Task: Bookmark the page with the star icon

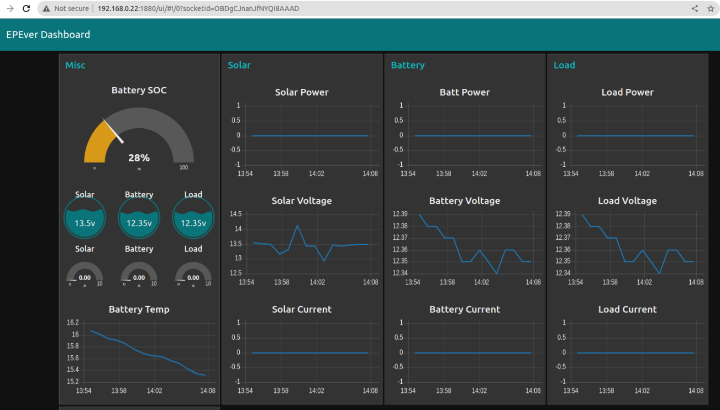Action: (711, 8)
